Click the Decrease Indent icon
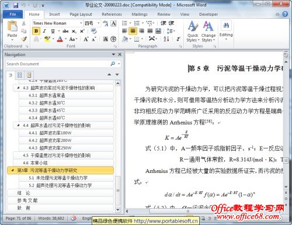The height and width of the screenshot is (225, 292). [163, 23]
